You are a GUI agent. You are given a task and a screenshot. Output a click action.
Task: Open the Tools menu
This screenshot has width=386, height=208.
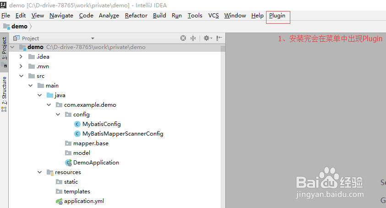(195, 16)
